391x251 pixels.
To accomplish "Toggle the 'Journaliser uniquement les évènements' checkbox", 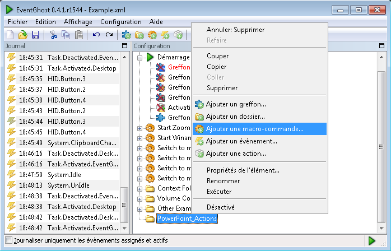I will (9, 240).
